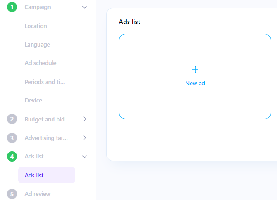Go to the Language sub-step
Screen dimensions: 277x200
point(37,45)
